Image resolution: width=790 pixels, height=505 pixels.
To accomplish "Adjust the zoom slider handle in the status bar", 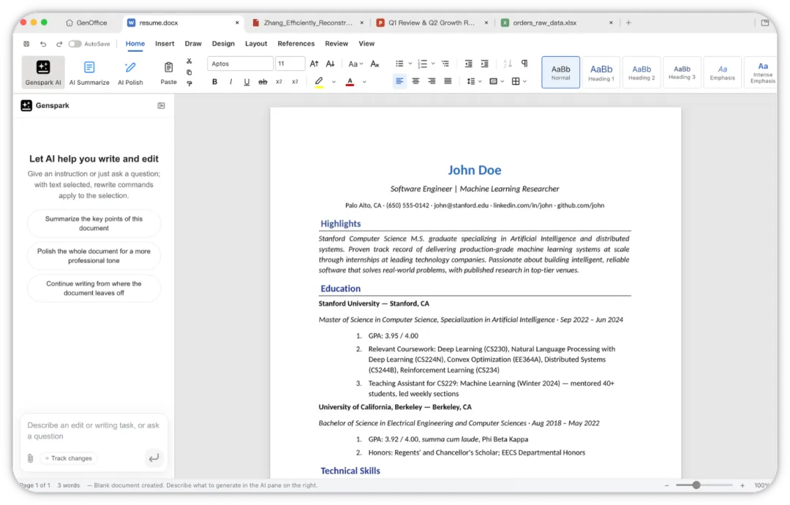I will tap(696, 485).
